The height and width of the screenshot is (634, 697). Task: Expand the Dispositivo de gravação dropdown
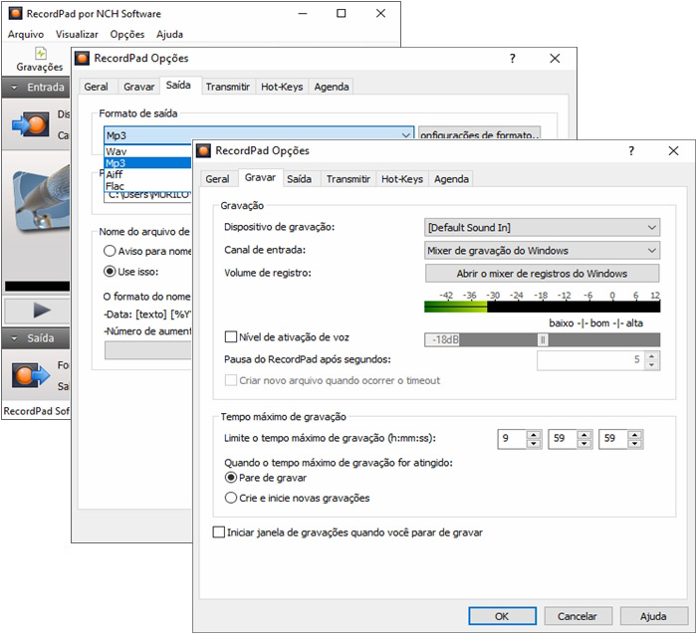pyautogui.click(x=542, y=228)
